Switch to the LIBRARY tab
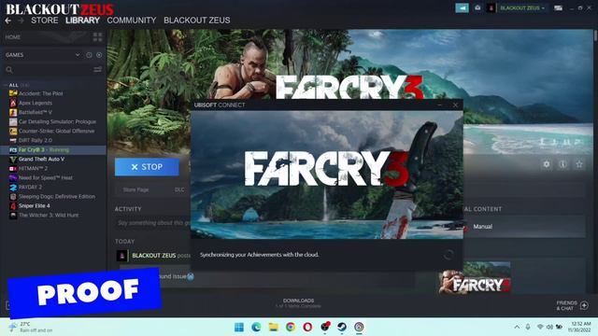 (82, 21)
